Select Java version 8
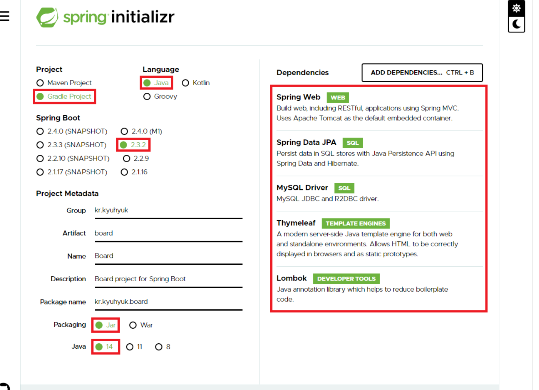Screen dimensions: 539x390 click(x=163, y=347)
